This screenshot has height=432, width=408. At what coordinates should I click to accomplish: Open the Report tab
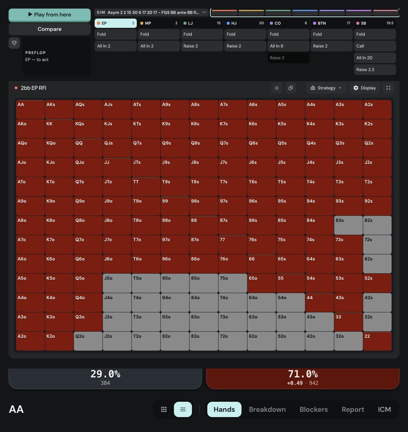[353, 410]
